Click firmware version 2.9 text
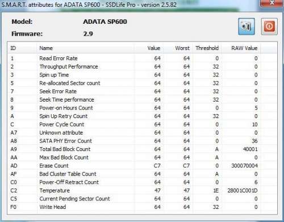The image size is (284, 222). (88, 33)
